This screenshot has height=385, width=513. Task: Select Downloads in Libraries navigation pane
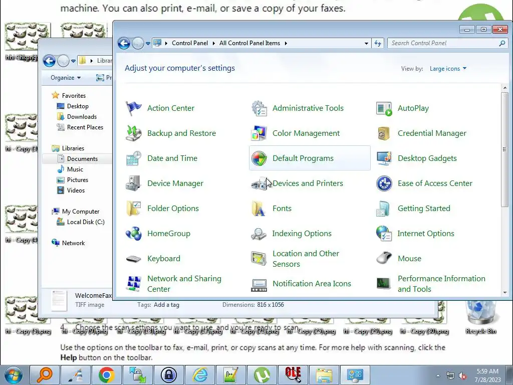click(x=82, y=117)
